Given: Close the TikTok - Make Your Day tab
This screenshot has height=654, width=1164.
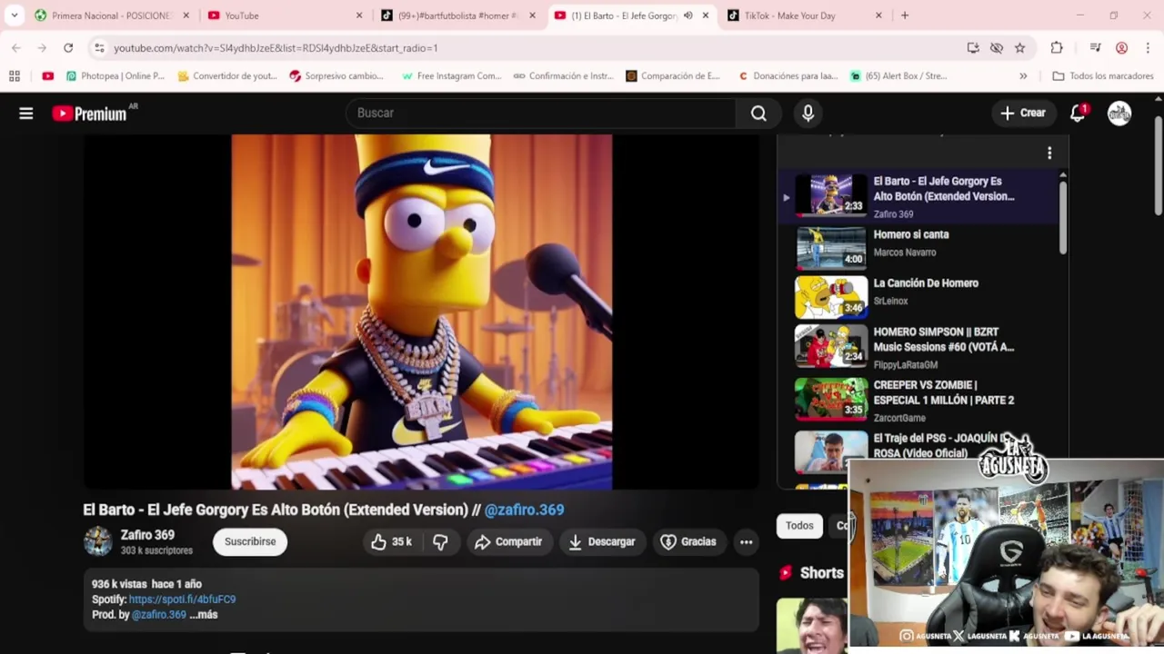Looking at the screenshot, I should 878,15.
